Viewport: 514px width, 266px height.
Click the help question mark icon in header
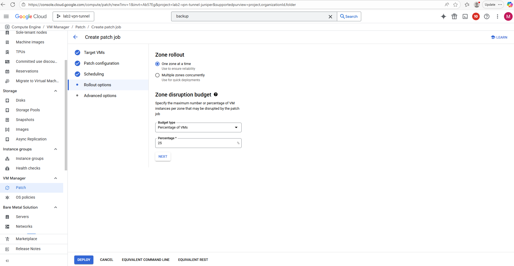pyautogui.click(x=486, y=16)
